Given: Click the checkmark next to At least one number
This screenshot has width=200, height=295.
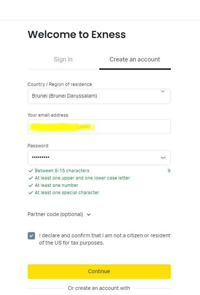Looking at the screenshot, I should pos(31,185).
